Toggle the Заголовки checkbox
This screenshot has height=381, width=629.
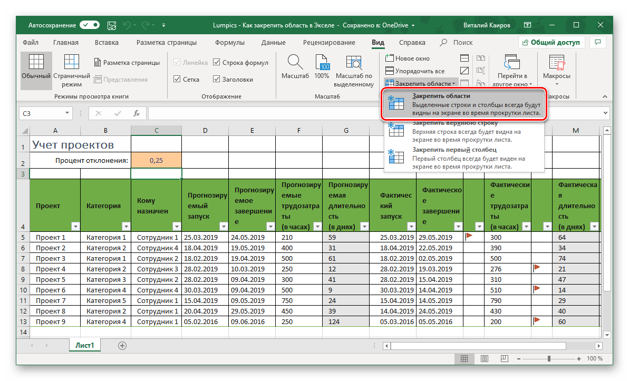[217, 80]
